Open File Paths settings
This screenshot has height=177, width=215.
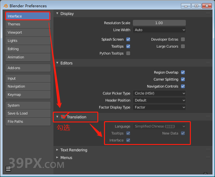[28, 121]
